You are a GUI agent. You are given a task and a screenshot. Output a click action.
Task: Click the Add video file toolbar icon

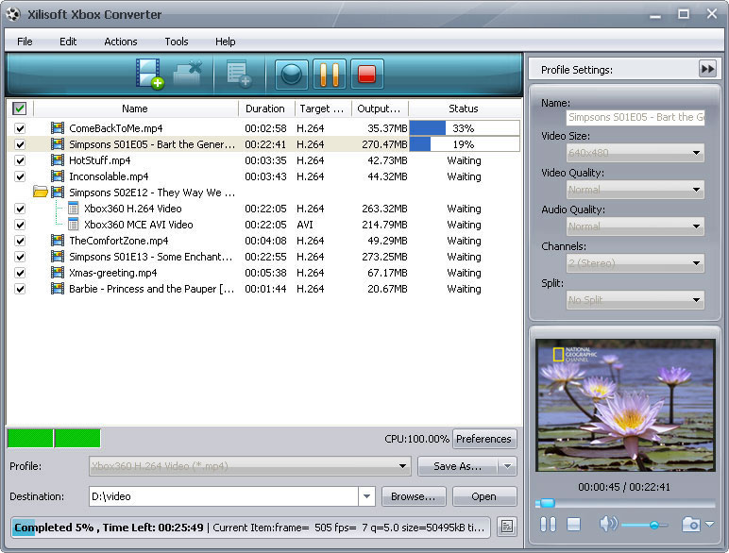150,74
